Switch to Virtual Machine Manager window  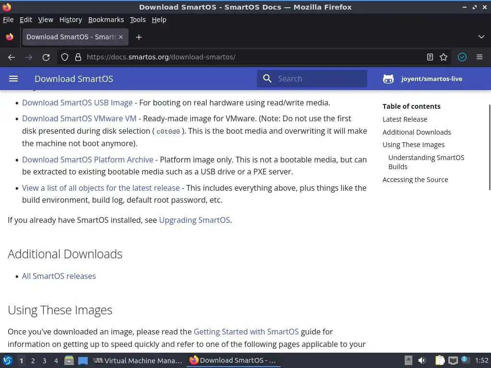[x=138, y=360]
